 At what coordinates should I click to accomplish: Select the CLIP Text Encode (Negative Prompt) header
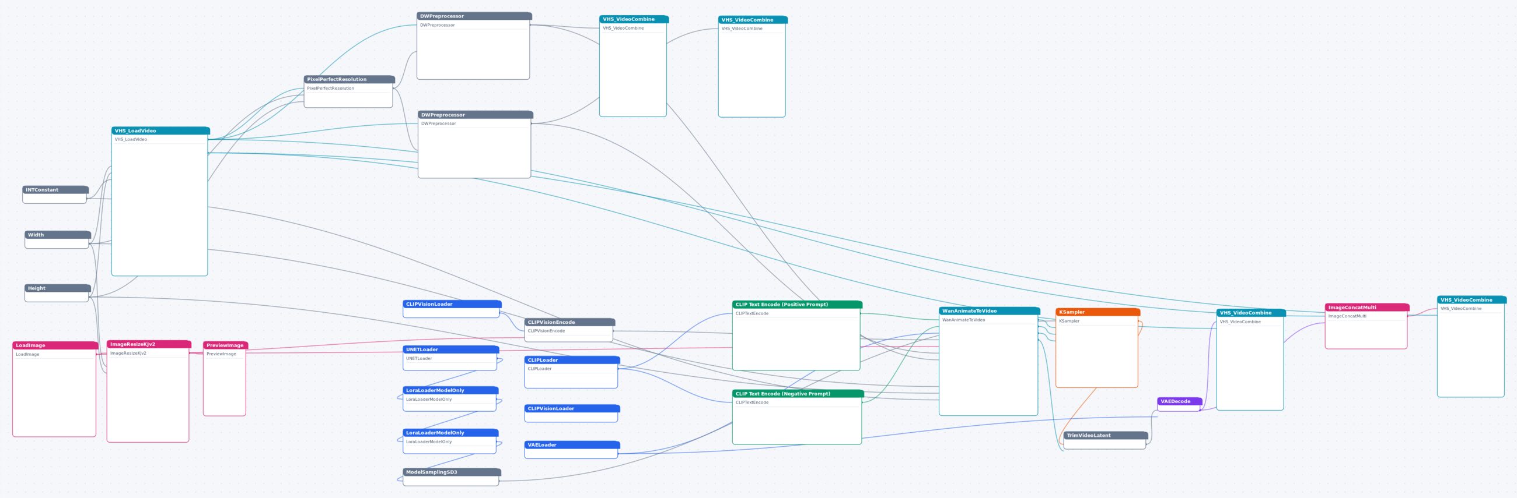[798, 394]
